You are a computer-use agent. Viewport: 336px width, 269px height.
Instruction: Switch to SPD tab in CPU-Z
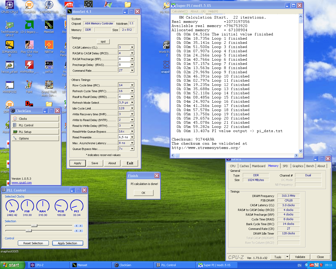tap(285, 166)
